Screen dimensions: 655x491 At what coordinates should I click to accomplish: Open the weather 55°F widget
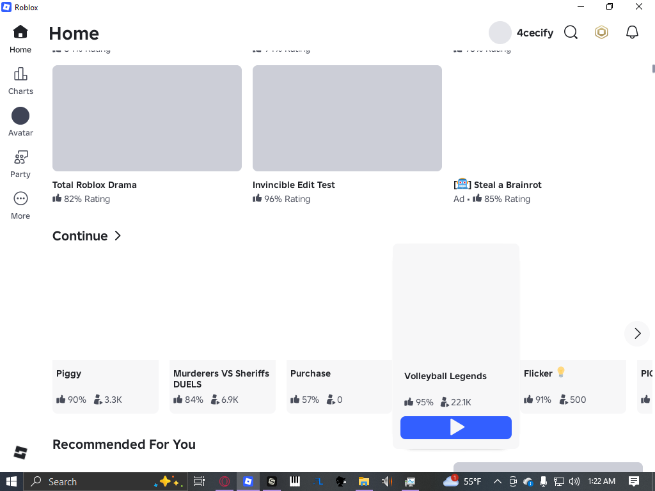(462, 481)
